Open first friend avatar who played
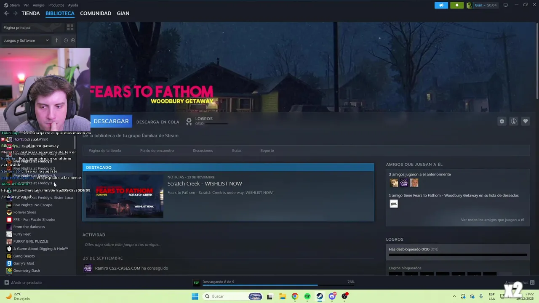 tap(394, 183)
